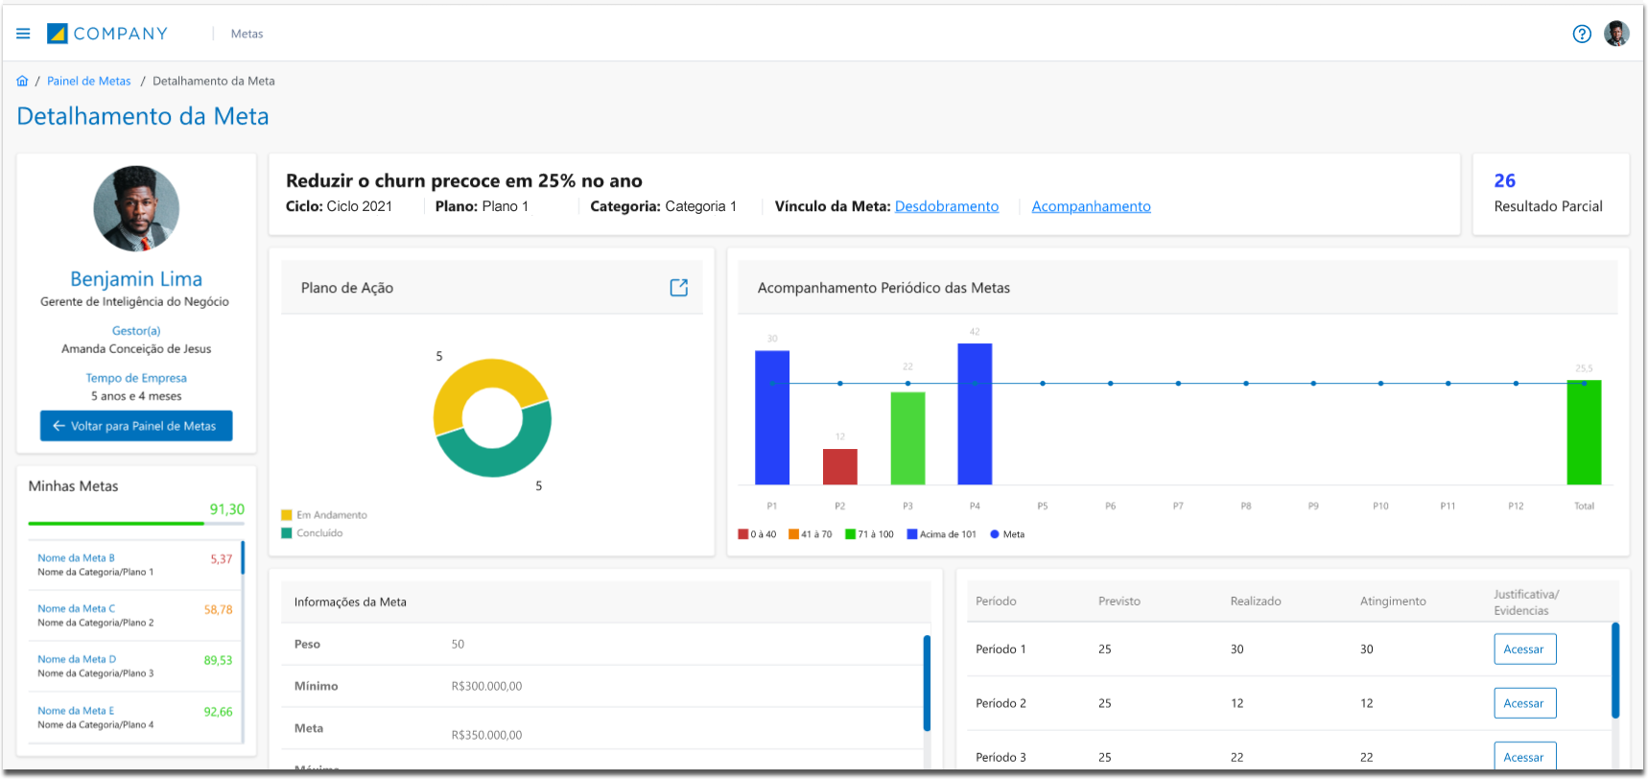This screenshot has width=1648, height=779.
Task: Open the user avatar in header
Action: tap(1616, 34)
